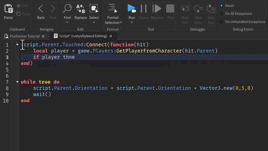The height and width of the screenshot is (151, 268).
Task: Click line number 3 in gutter
Action: click(x=7, y=57)
